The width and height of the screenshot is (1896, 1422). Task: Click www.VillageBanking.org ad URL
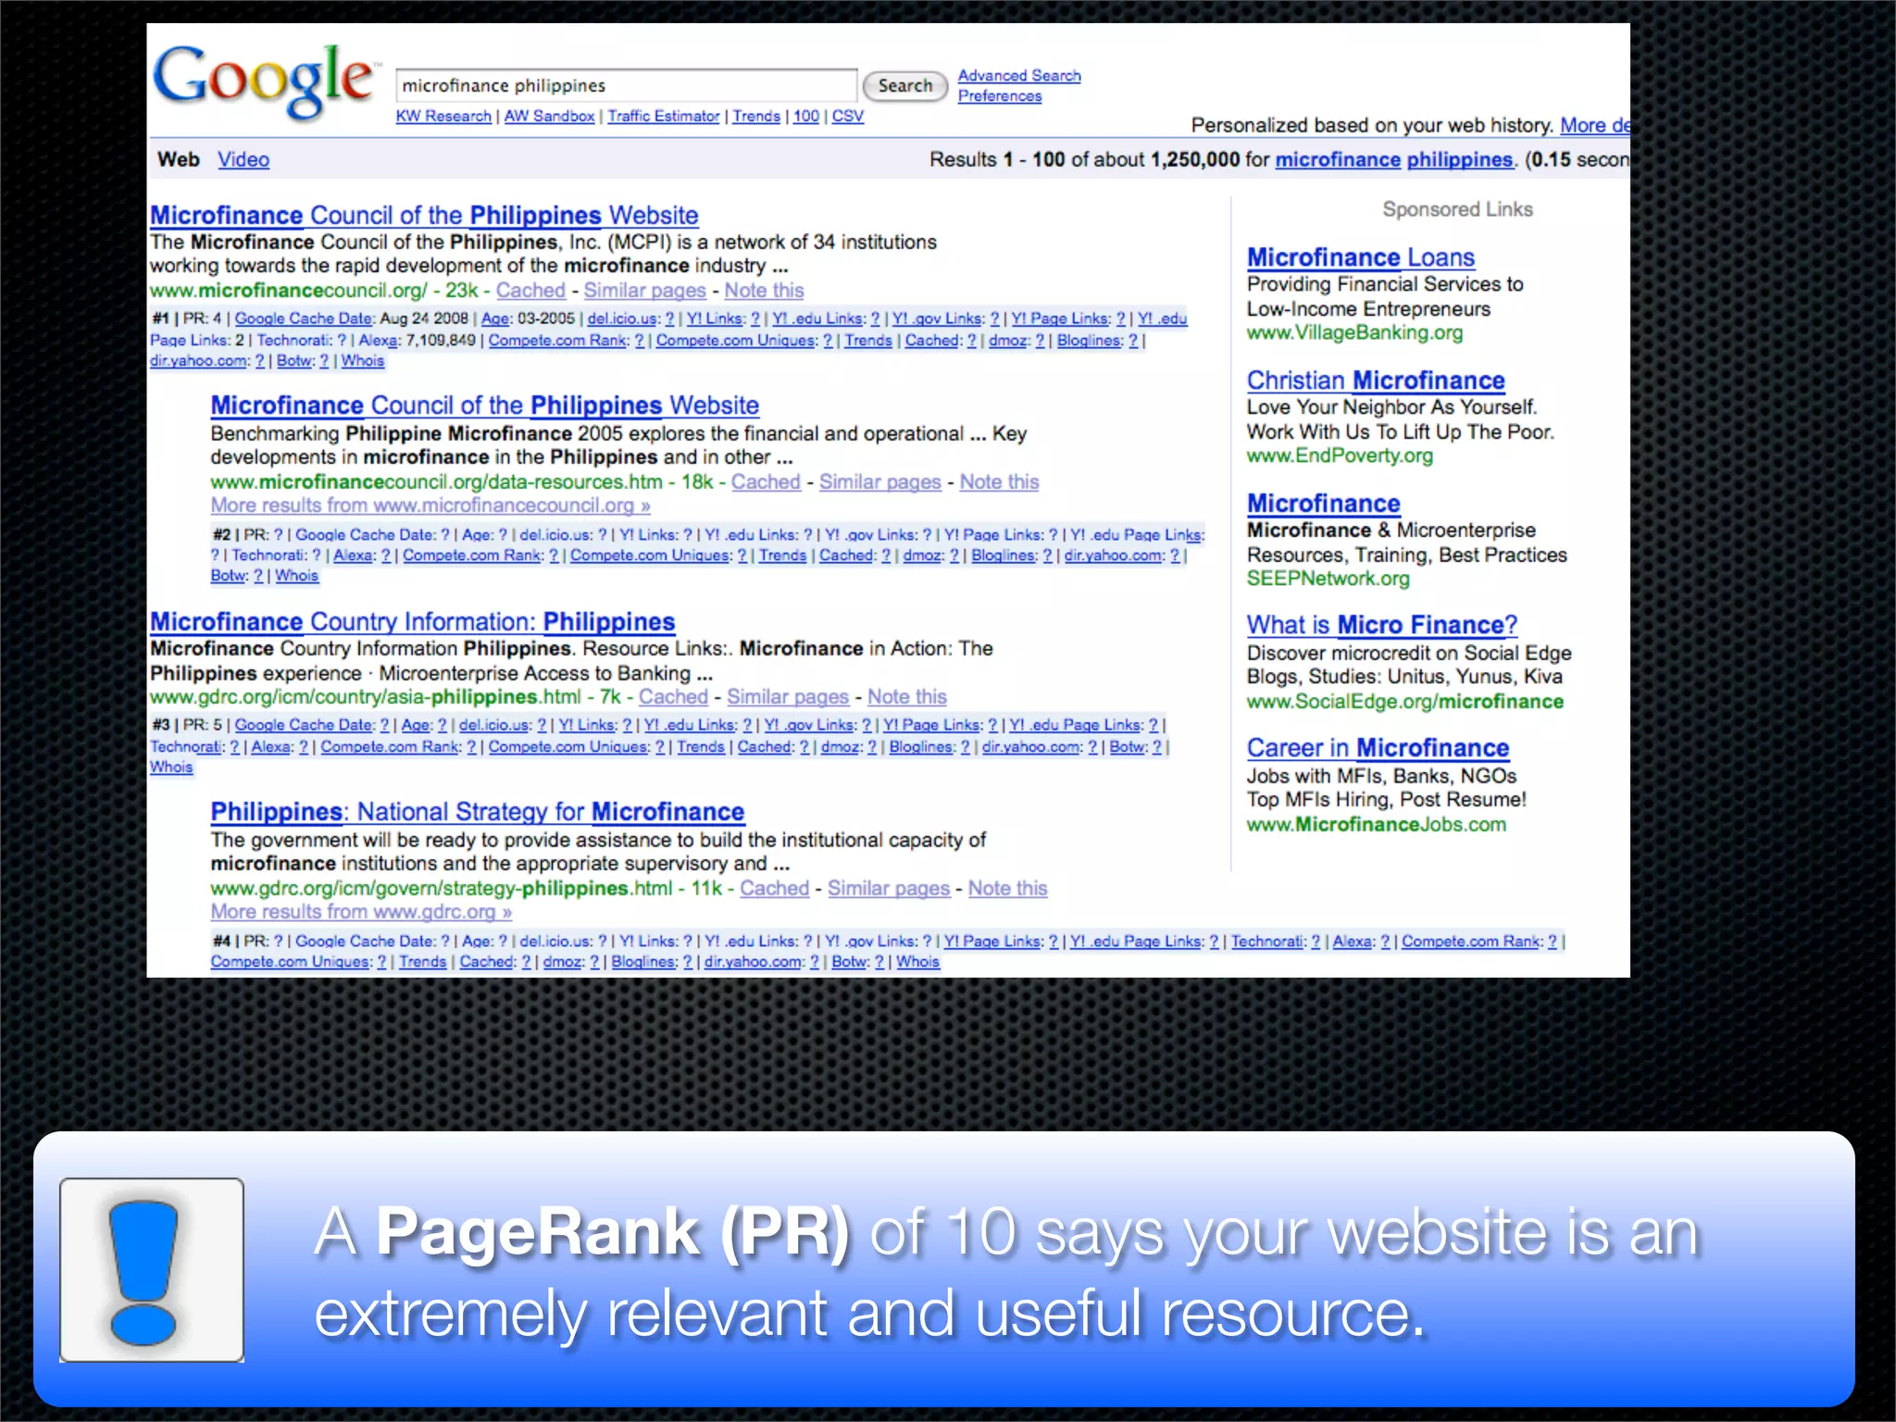(1354, 333)
